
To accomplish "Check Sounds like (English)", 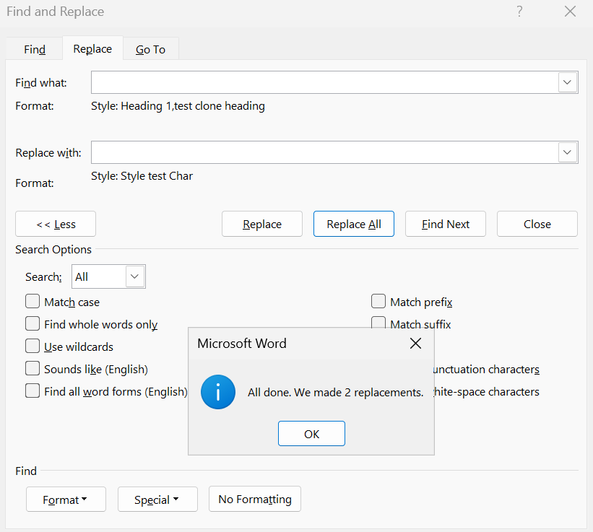I will pos(33,368).
